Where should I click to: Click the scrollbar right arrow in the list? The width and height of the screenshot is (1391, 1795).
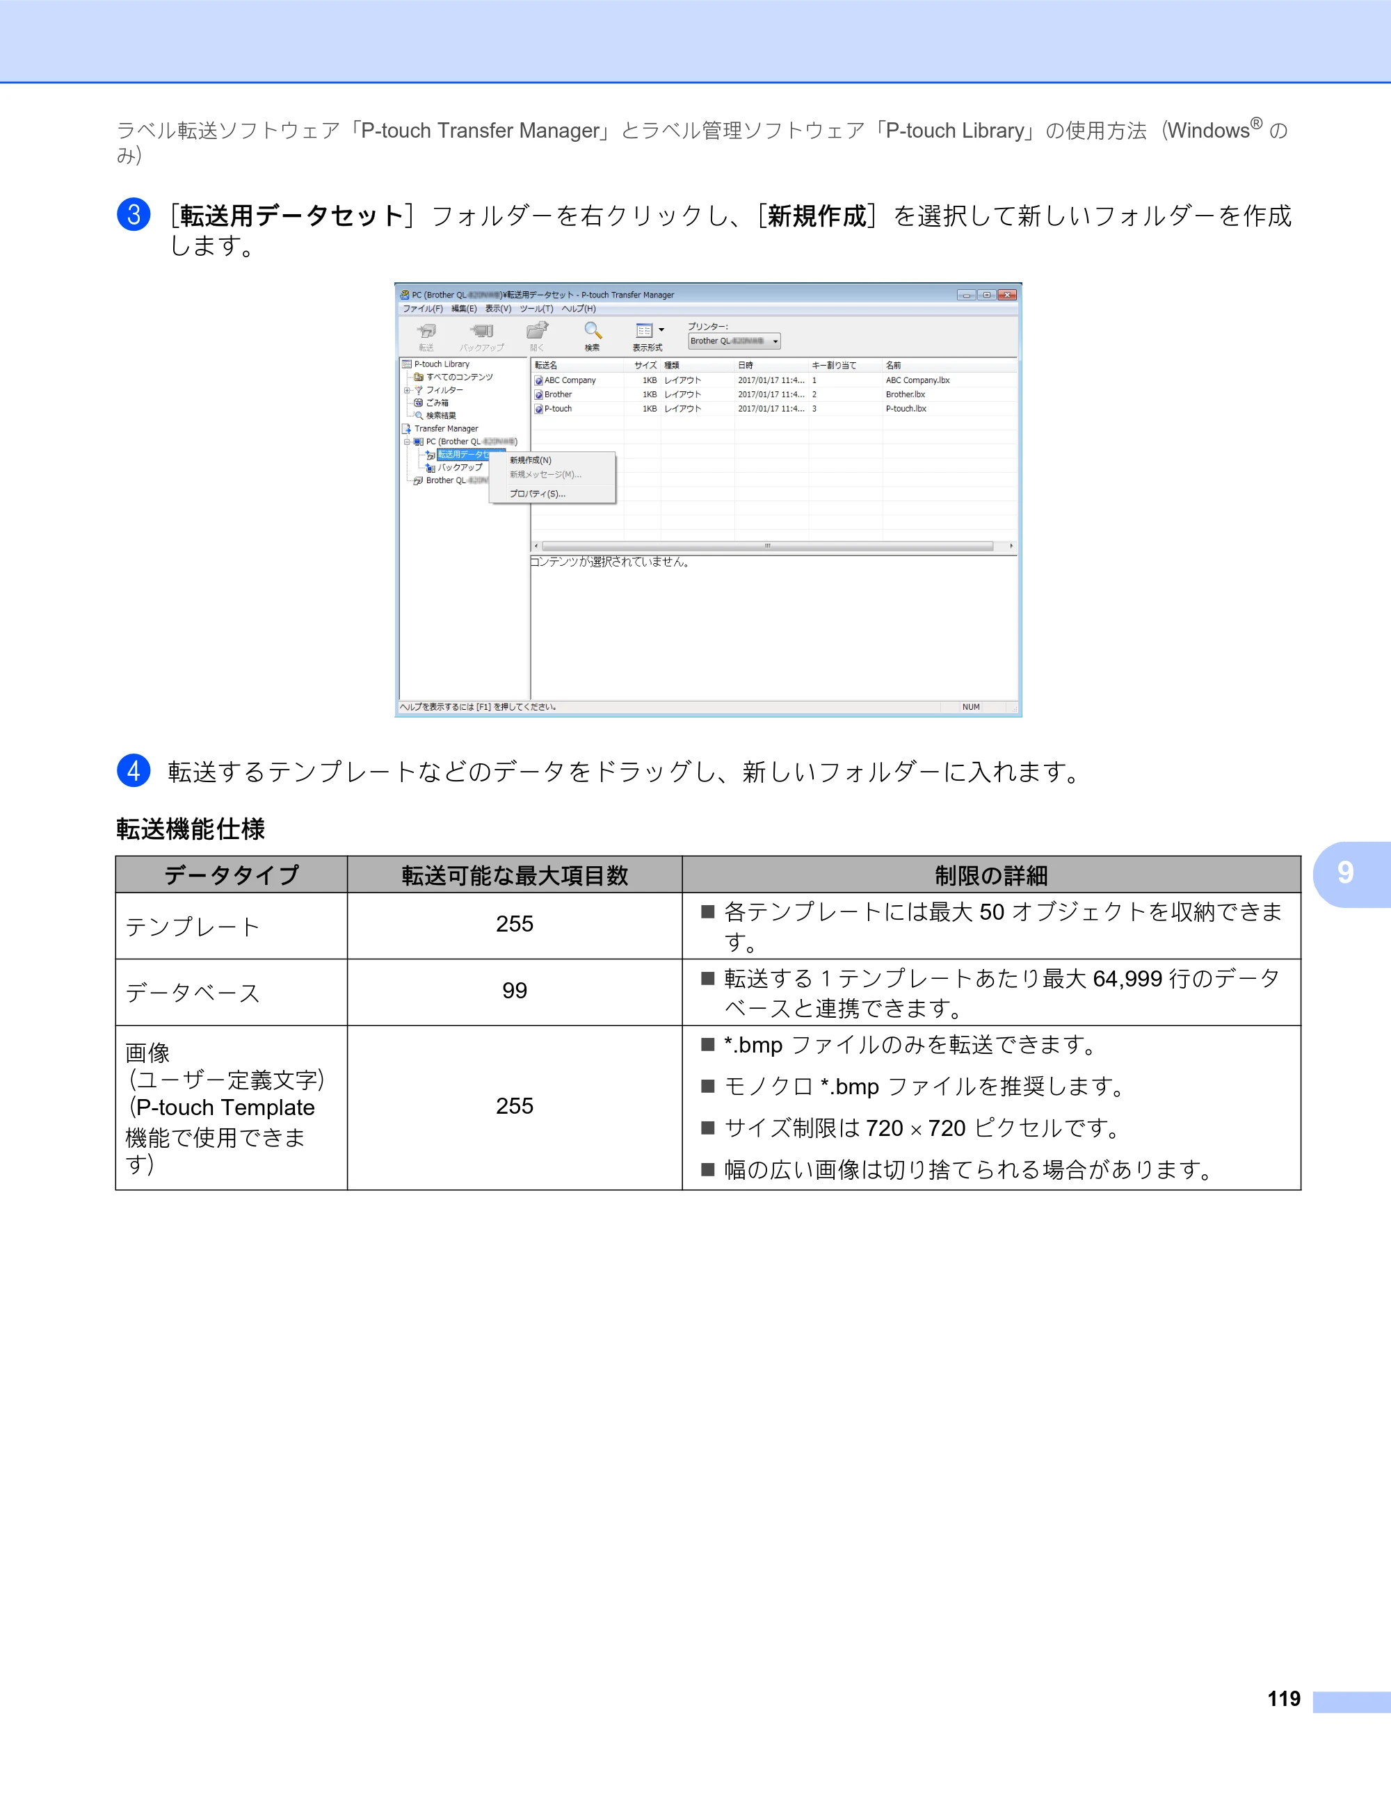pyautogui.click(x=1011, y=546)
